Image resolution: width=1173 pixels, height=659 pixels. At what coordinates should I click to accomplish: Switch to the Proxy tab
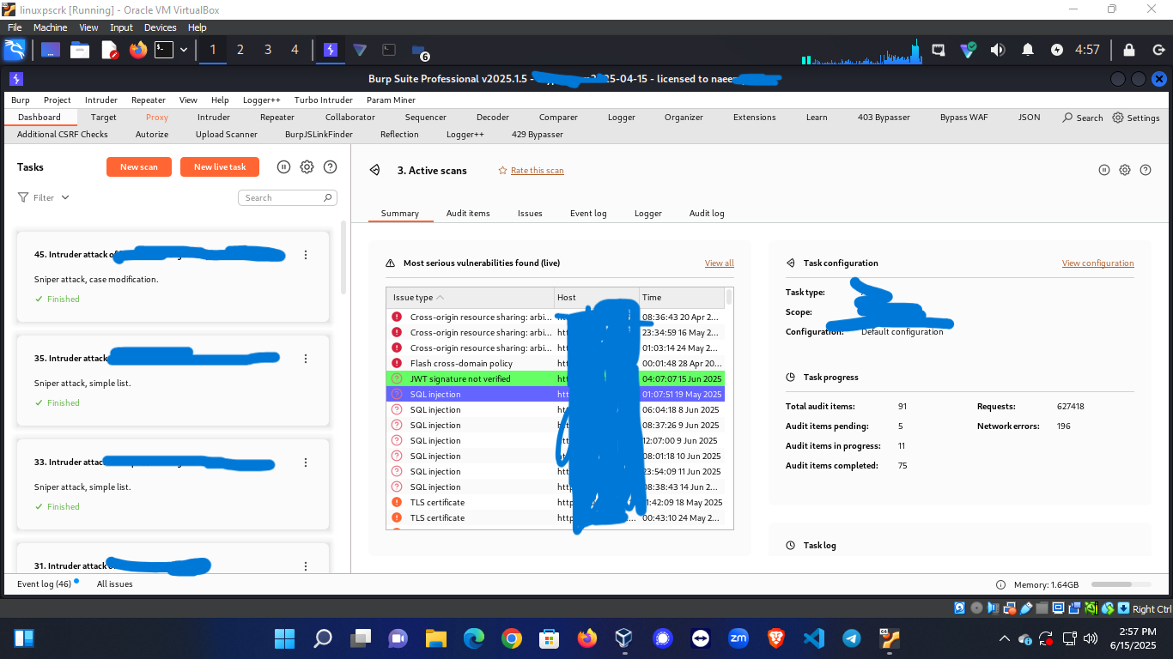[157, 117]
